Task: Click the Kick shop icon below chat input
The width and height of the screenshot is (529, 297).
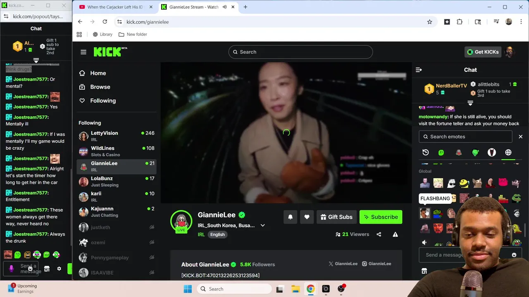Action: [424, 271]
